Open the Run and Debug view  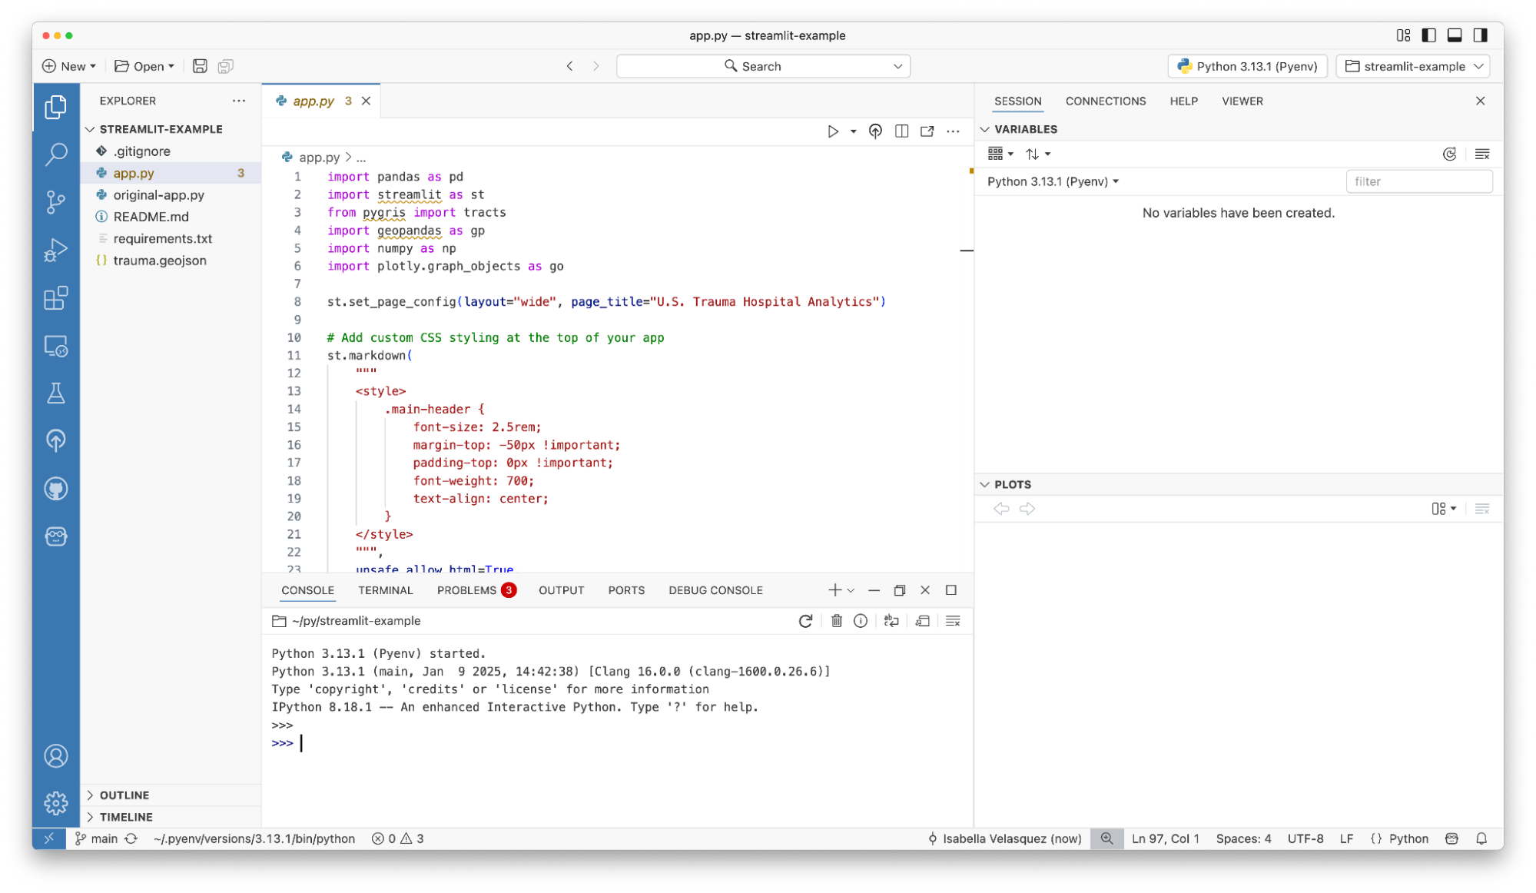(x=55, y=250)
